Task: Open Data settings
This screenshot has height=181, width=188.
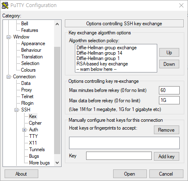Action: tap(26, 83)
